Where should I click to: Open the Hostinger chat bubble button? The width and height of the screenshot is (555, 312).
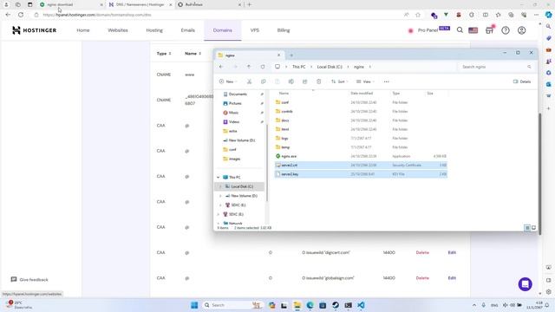pos(526,284)
